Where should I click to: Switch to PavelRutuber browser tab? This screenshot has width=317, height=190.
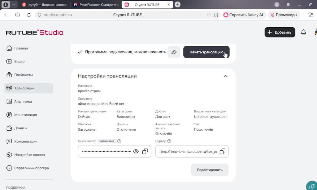95,5
